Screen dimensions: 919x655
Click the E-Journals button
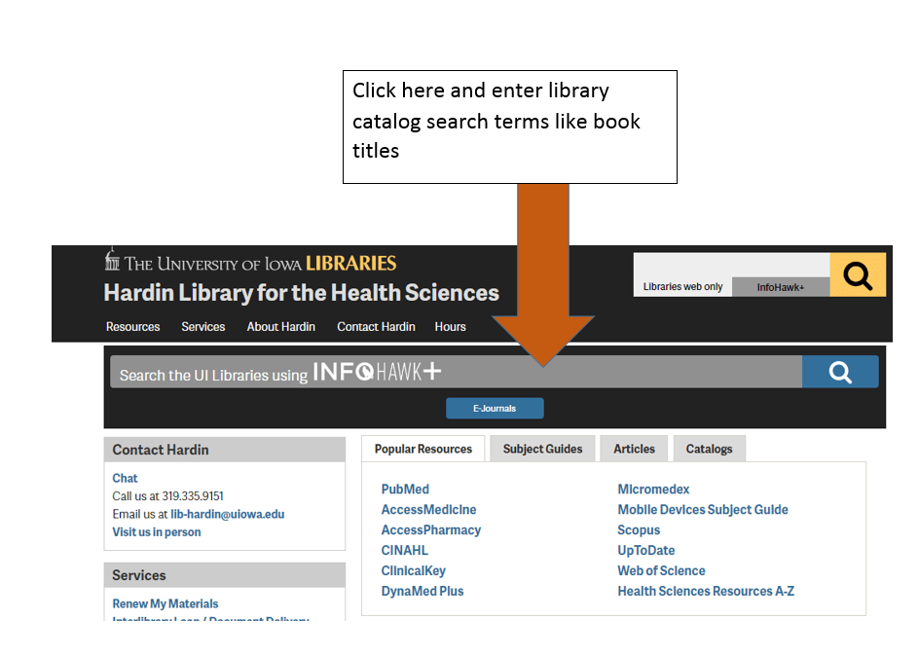495,409
